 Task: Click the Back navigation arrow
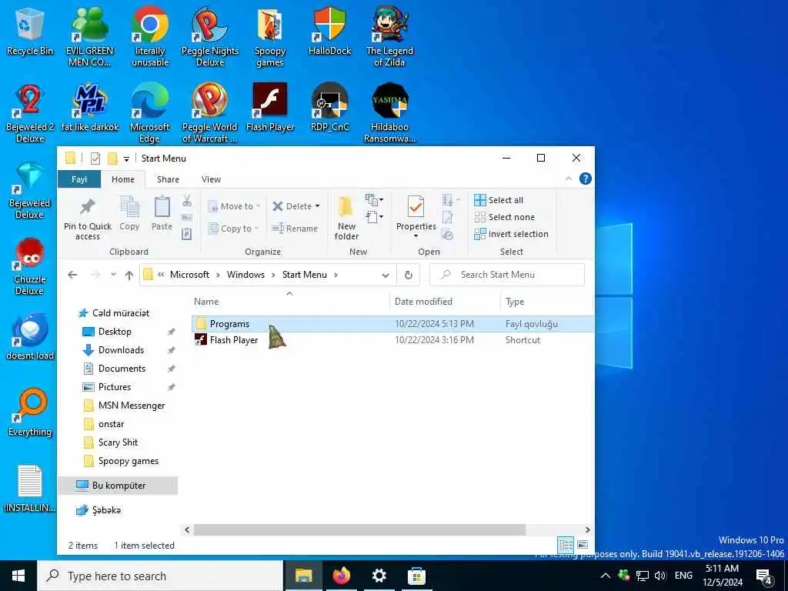[x=72, y=275]
